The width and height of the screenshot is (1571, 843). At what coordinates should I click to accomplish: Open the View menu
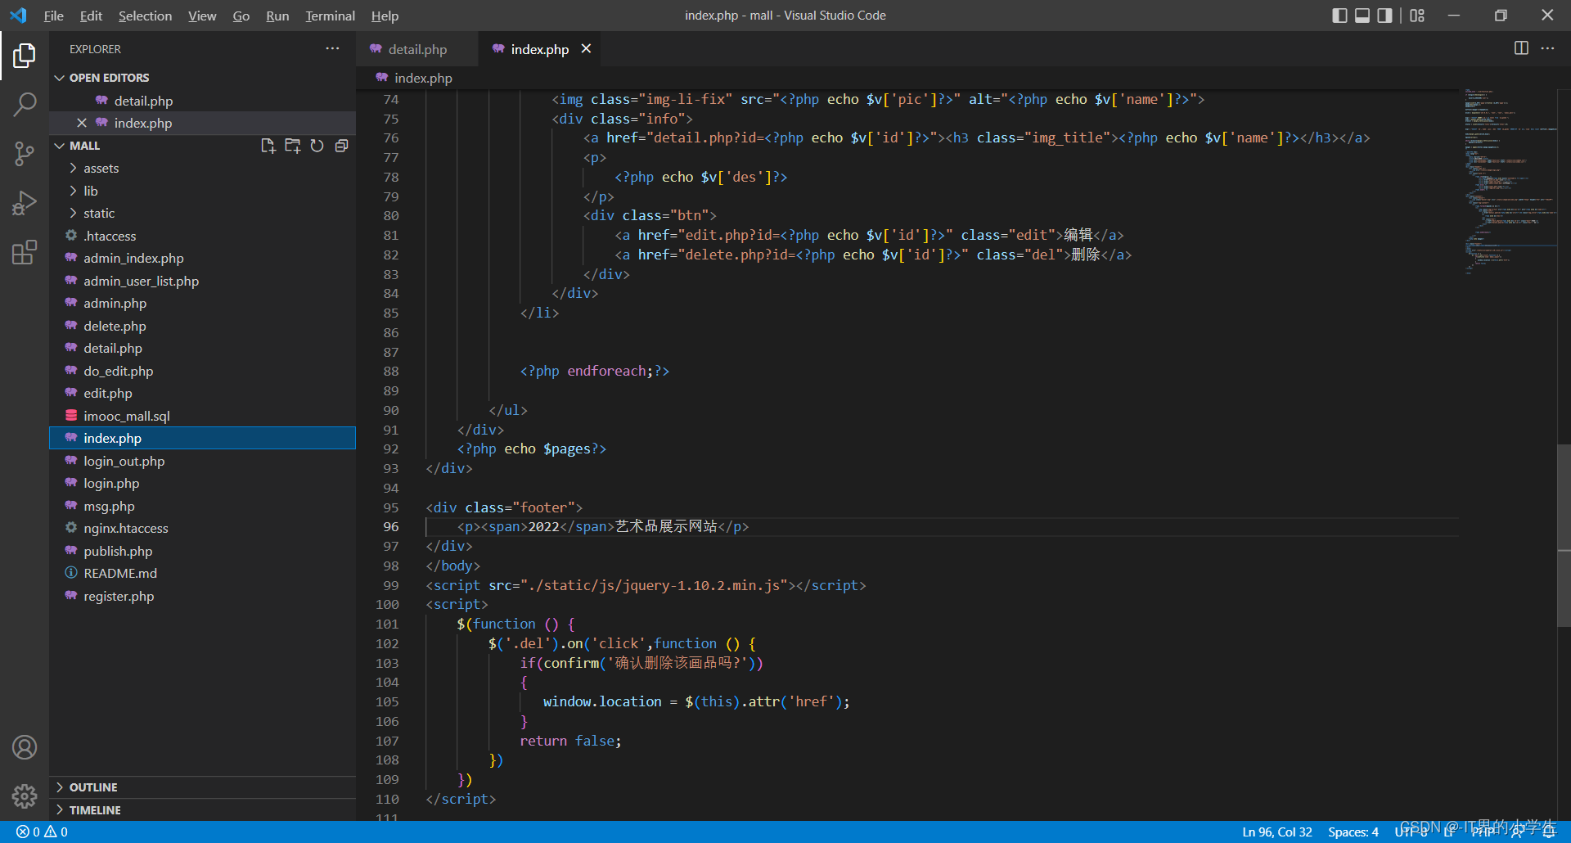[x=202, y=16]
